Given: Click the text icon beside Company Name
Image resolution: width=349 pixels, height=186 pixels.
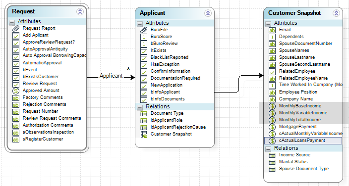Looking at the screenshot, I should coord(272,99).
